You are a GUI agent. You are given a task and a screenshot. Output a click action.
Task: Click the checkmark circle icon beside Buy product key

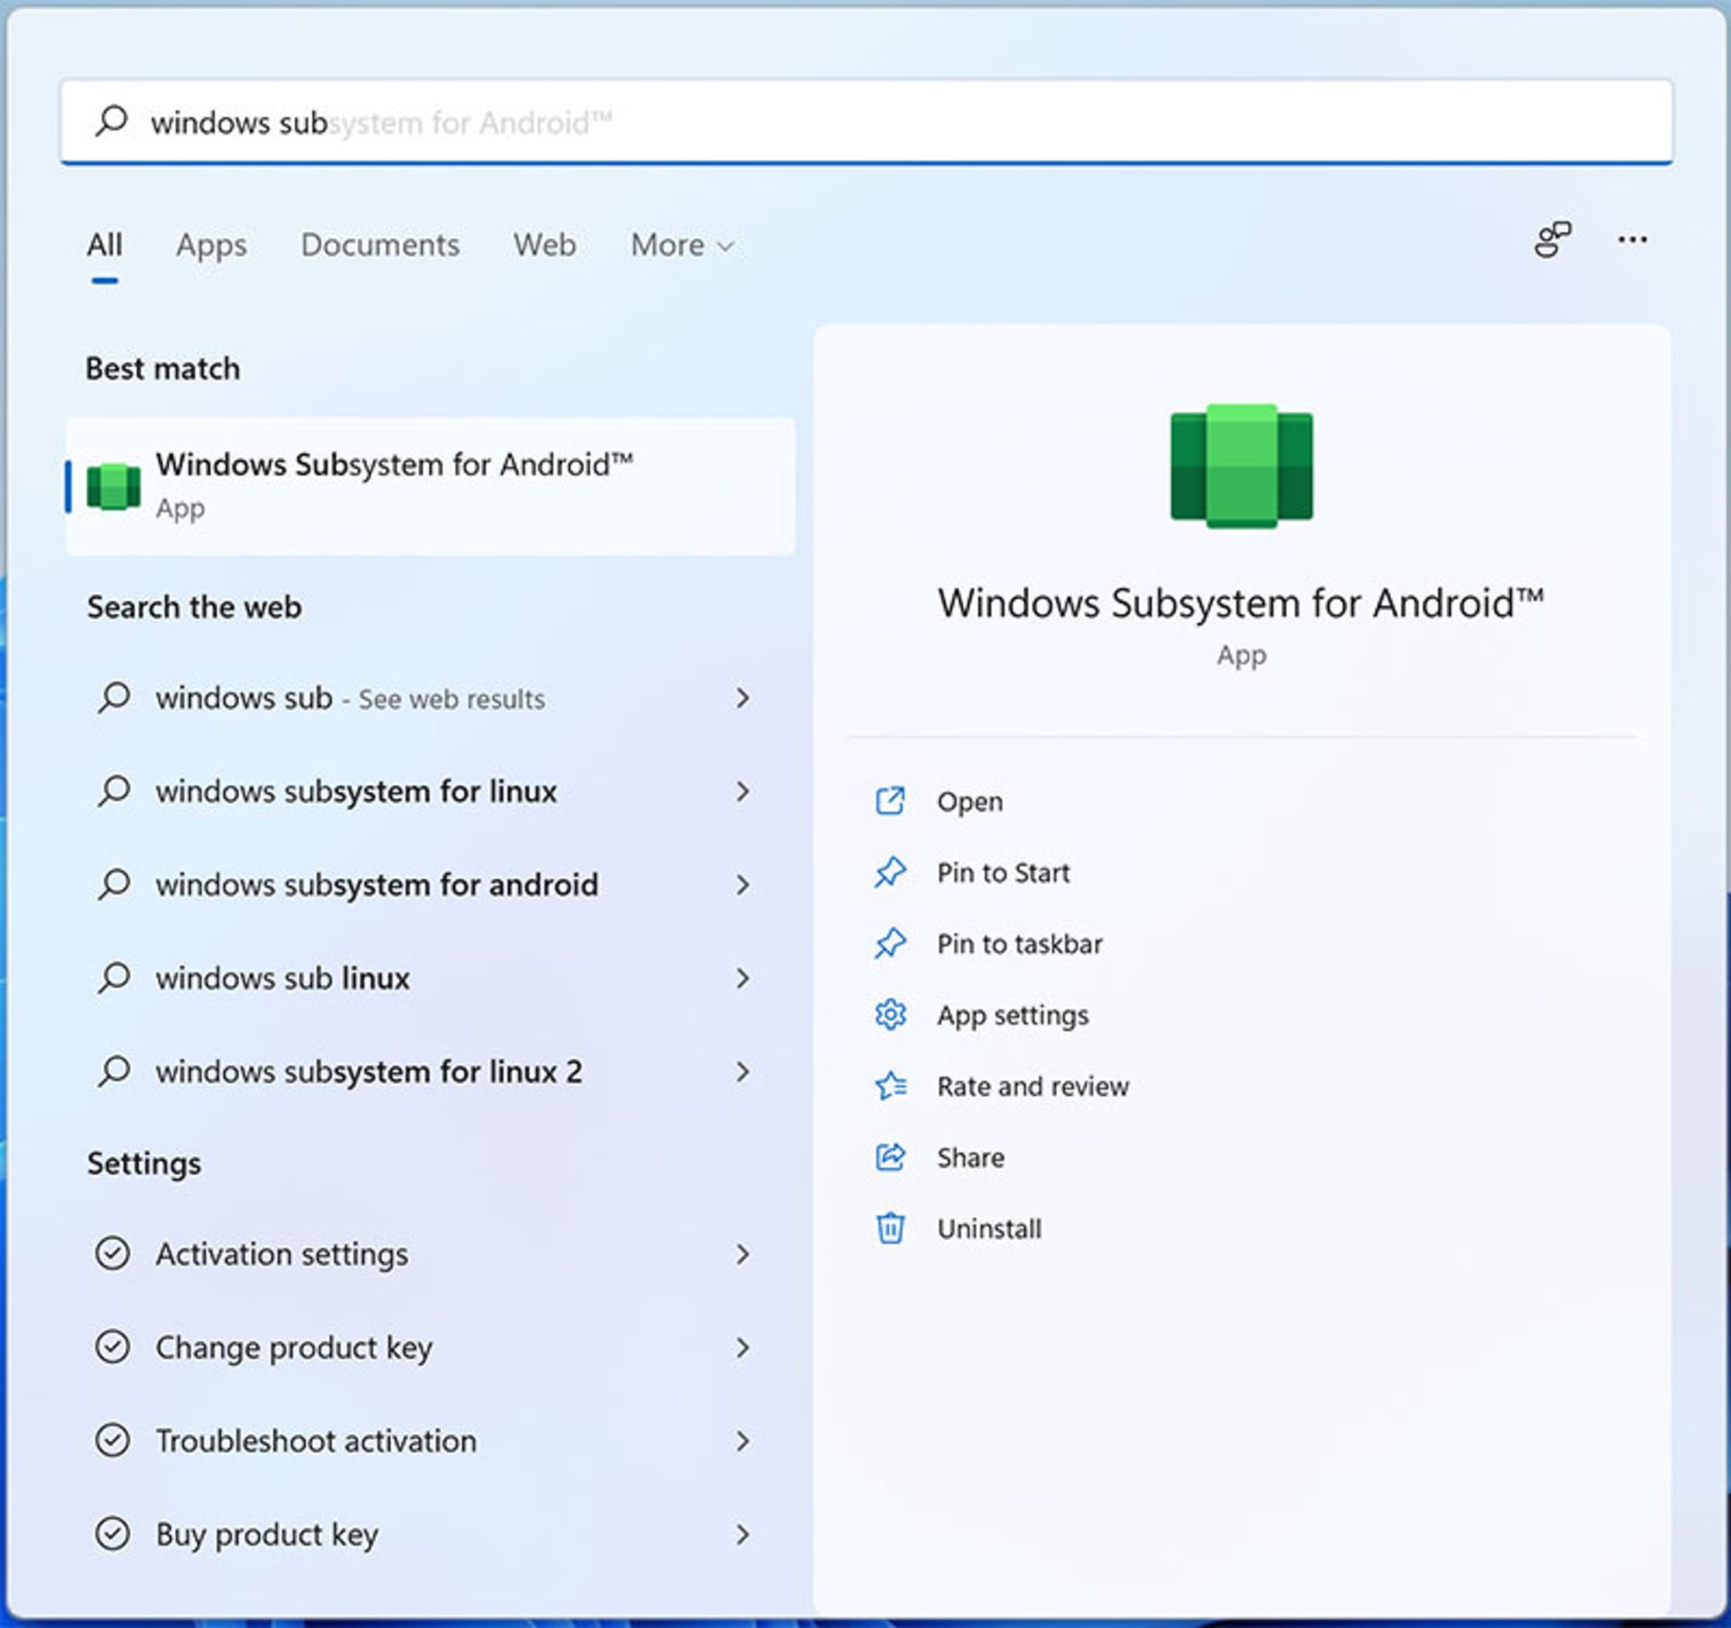coord(113,1534)
